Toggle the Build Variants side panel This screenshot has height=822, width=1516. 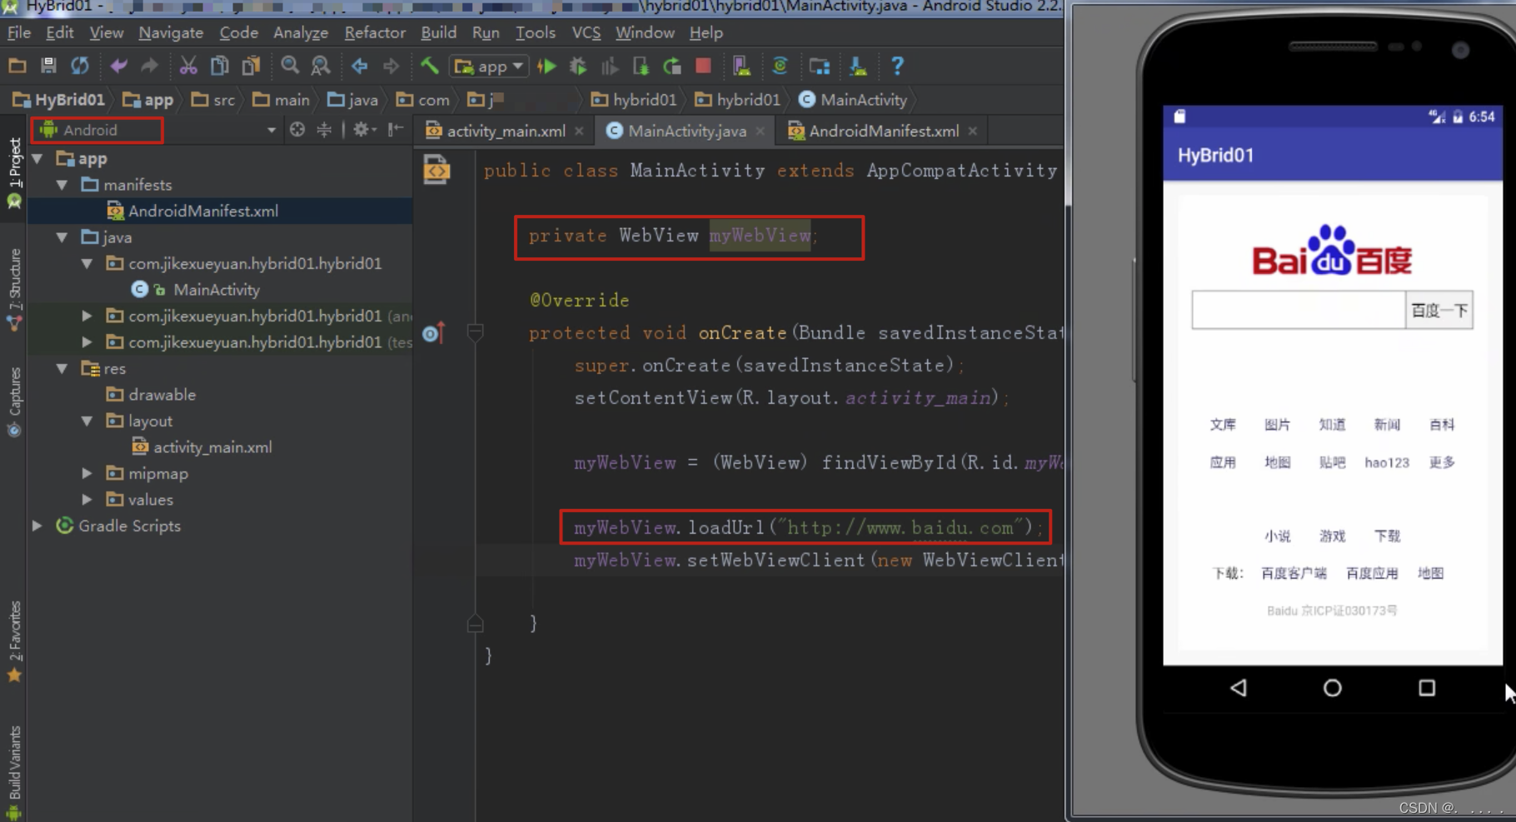tap(14, 772)
